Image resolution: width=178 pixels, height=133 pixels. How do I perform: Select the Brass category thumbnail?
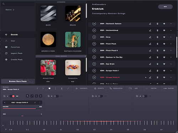pyautogui.click(x=73, y=14)
